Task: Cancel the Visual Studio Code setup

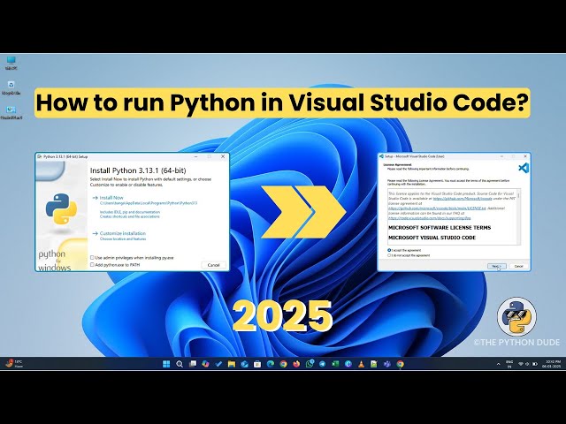Action: [518, 266]
